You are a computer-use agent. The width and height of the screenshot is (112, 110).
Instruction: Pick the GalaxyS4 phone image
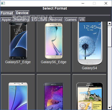click(x=90, y=43)
